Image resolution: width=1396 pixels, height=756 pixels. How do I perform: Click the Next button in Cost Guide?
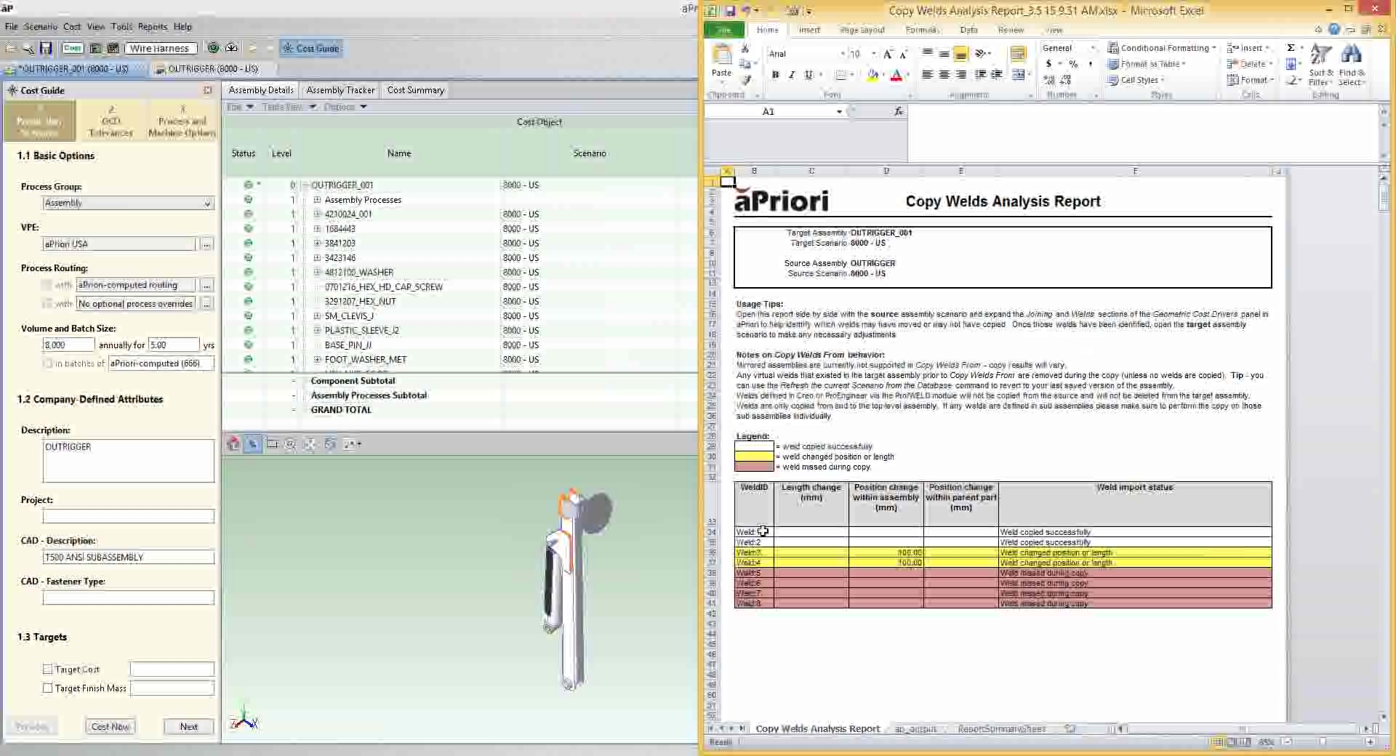tap(188, 727)
